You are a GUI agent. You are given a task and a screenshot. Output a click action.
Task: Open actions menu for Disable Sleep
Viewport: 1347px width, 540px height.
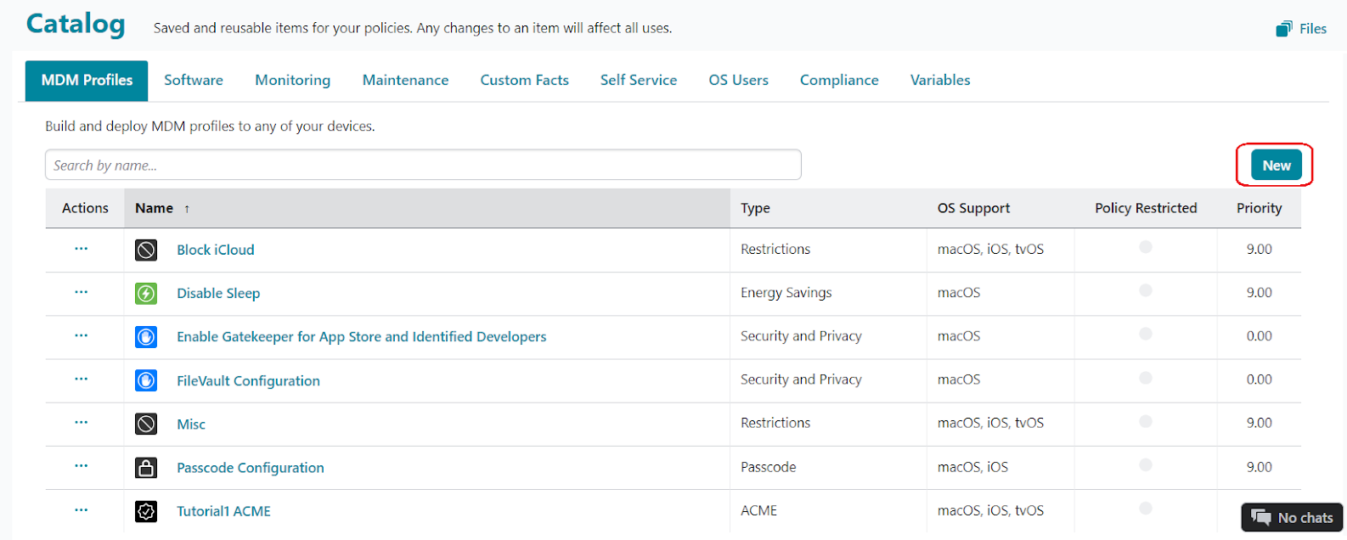click(82, 292)
